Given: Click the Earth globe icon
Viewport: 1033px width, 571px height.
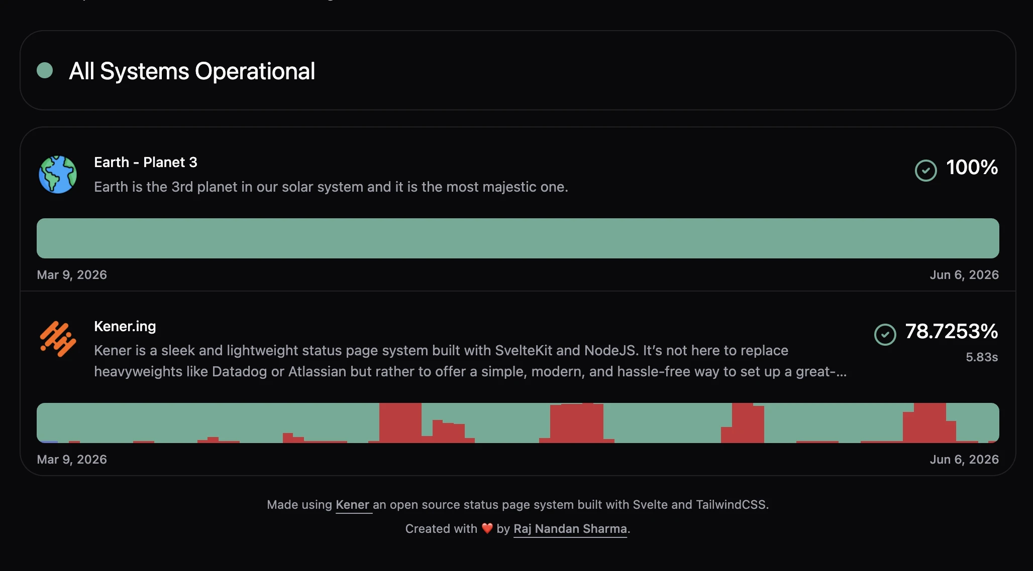Looking at the screenshot, I should [x=58, y=175].
